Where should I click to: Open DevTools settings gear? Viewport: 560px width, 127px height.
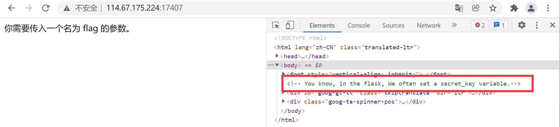coord(522,25)
